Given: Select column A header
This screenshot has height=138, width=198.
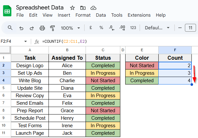Looking at the screenshot, I should tap(30, 50).
